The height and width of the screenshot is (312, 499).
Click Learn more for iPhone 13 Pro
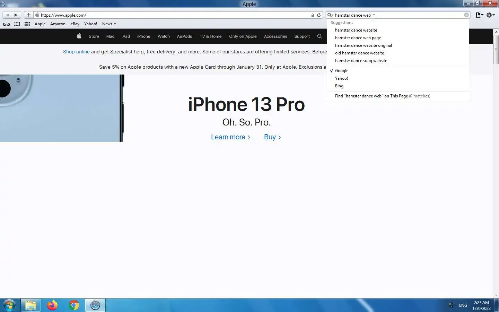pos(230,137)
